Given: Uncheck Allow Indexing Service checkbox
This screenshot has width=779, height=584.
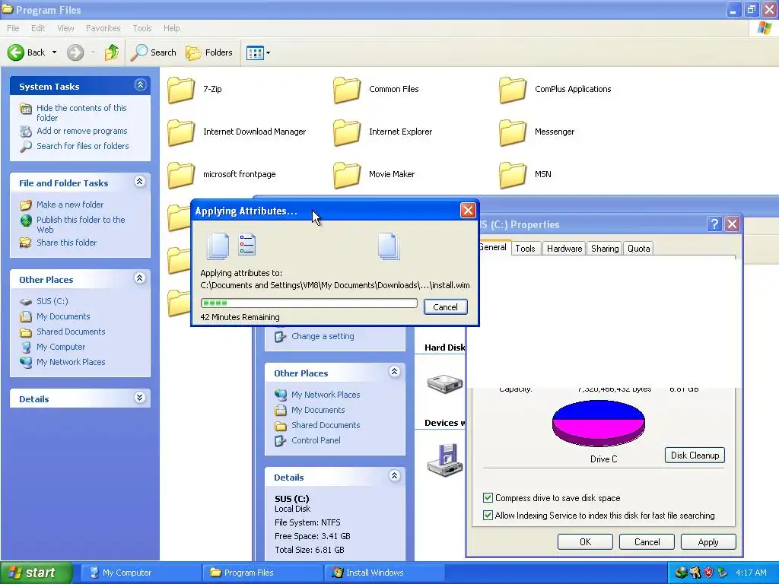Looking at the screenshot, I should (x=488, y=515).
